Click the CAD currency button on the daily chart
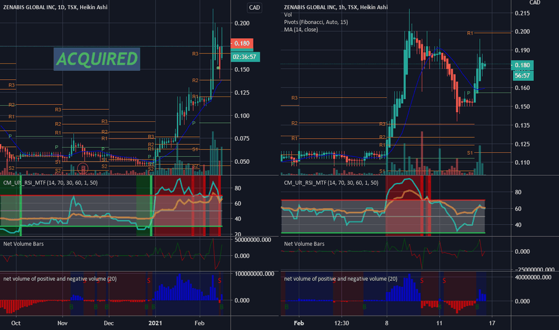The height and width of the screenshot is (330, 559). (254, 7)
